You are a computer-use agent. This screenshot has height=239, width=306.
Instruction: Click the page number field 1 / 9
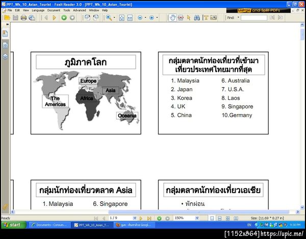(x=120, y=218)
